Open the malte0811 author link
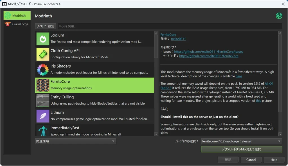Image resolution: width=288 pixels, height=166 pixels. [x=178, y=39]
